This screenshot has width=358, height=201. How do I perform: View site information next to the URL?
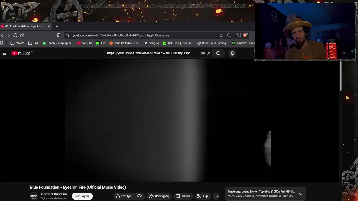point(67,35)
